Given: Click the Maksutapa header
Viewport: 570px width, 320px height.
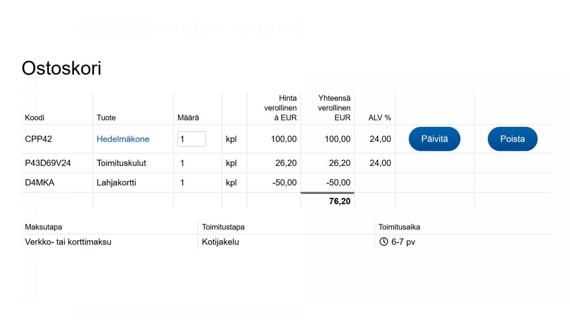Looking at the screenshot, I should click(x=43, y=227).
